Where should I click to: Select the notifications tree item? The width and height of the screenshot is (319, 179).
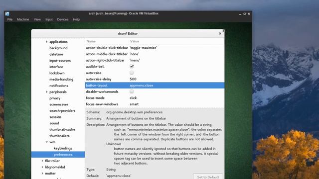(x=59, y=86)
